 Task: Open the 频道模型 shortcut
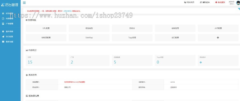[89, 28]
